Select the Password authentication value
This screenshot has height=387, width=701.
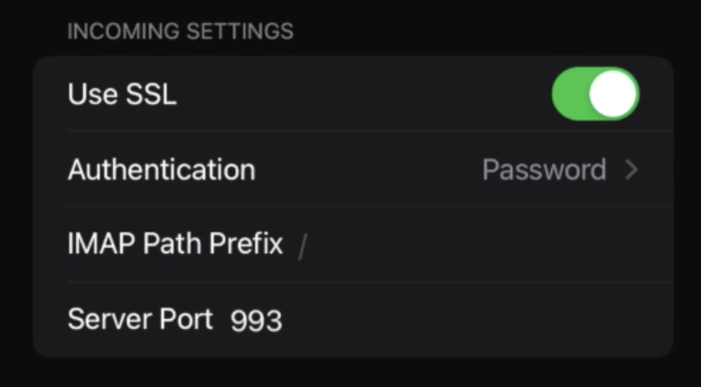pyautogui.click(x=544, y=170)
